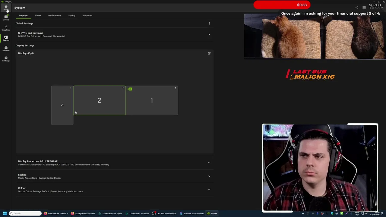386x217 pixels.
Task: Open the Redeem section in sidebar
Action: pyautogui.click(x=6, y=49)
